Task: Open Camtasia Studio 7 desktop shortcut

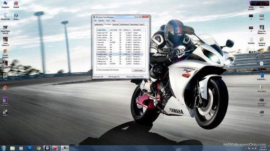Action: (x=262, y=41)
